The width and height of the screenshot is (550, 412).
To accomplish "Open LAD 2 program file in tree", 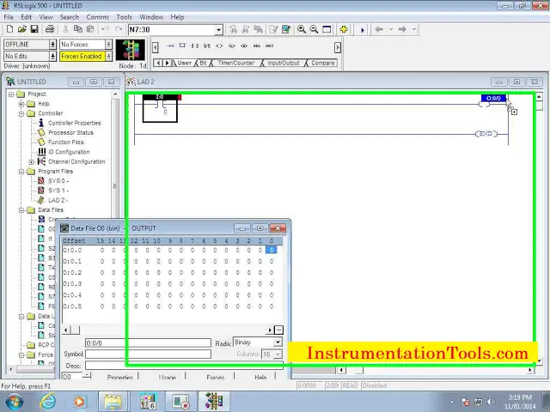I will pos(57,200).
